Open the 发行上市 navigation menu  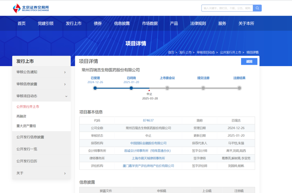tap(74, 23)
